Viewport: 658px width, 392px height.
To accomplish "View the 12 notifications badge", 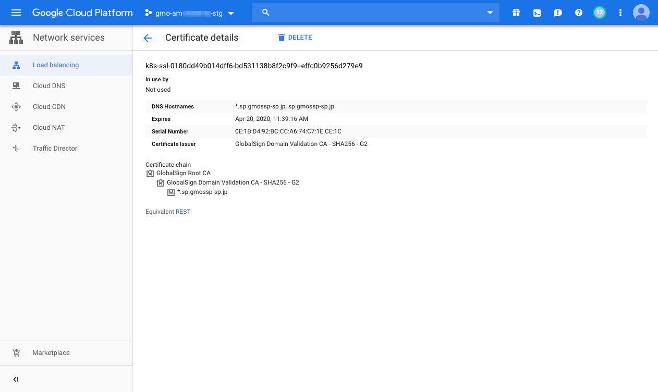I will click(599, 13).
